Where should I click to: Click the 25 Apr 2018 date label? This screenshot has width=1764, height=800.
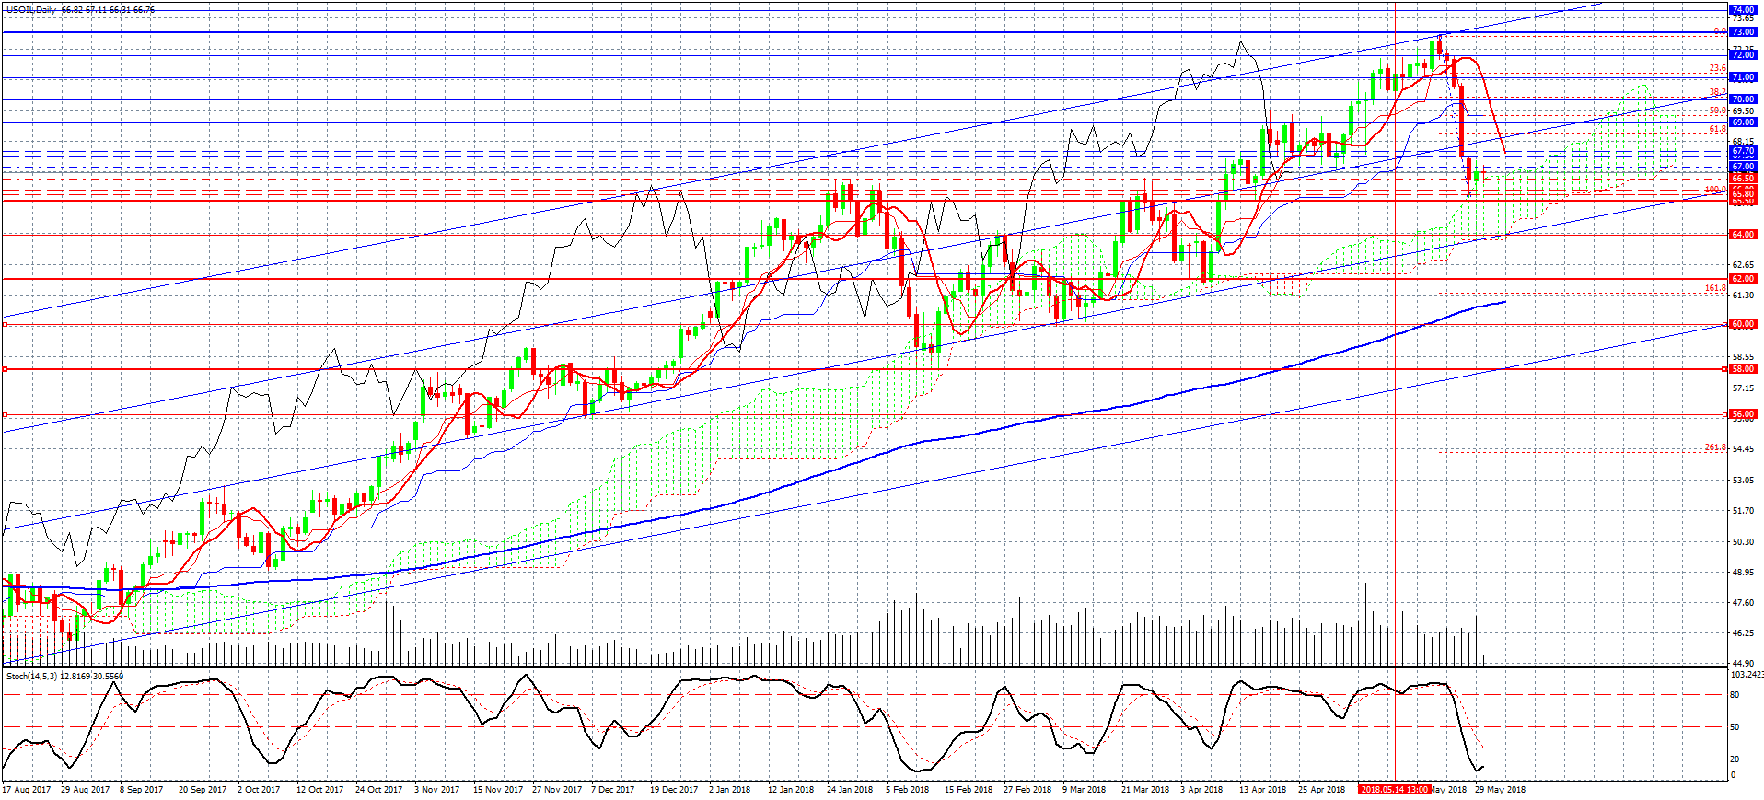tap(1322, 790)
